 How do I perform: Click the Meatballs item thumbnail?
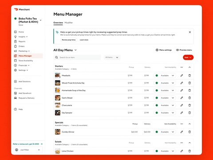point(58,76)
